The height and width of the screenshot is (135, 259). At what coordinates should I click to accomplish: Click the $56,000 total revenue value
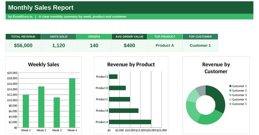coord(23,46)
